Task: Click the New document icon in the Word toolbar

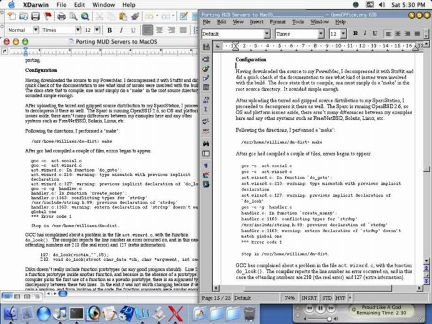Action: (x=11, y=16)
